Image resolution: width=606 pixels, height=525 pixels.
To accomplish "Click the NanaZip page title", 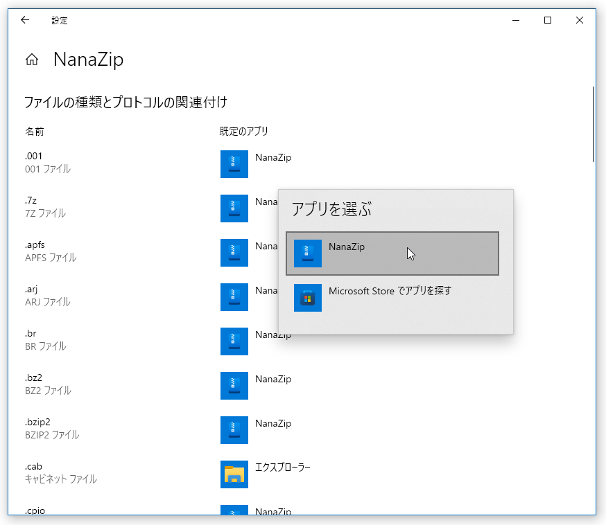I will pos(89,60).
